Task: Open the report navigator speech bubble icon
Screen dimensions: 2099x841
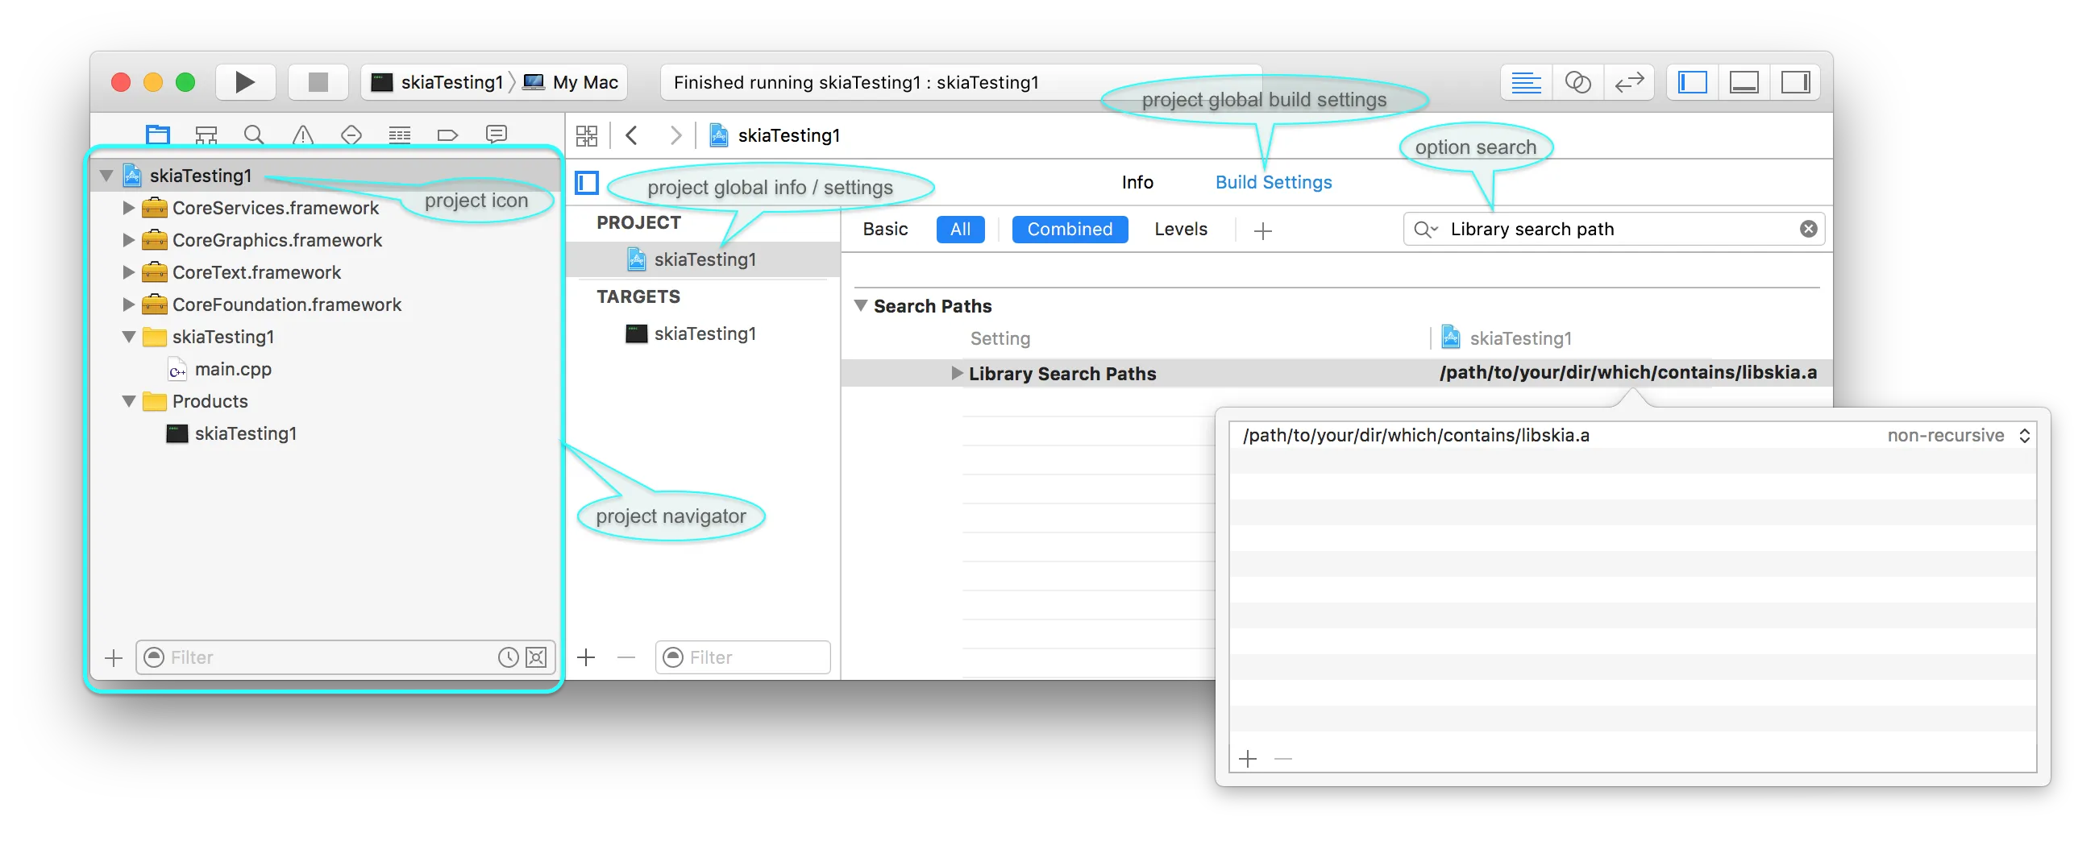Action: pos(497,135)
